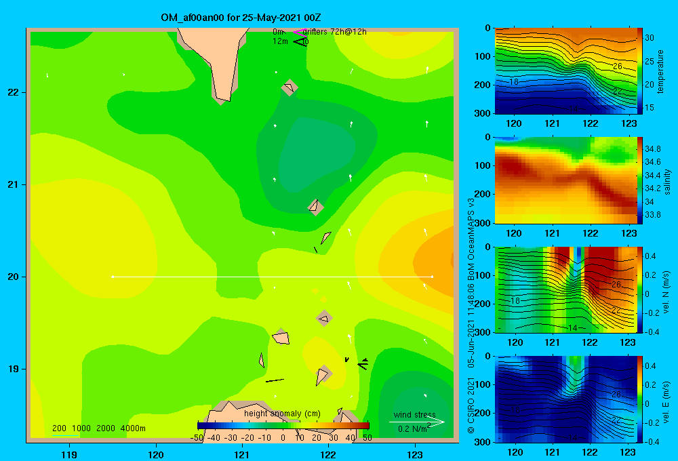Click the white wind stress reference arrow
The height and width of the screenshot is (461, 678).
point(416,422)
